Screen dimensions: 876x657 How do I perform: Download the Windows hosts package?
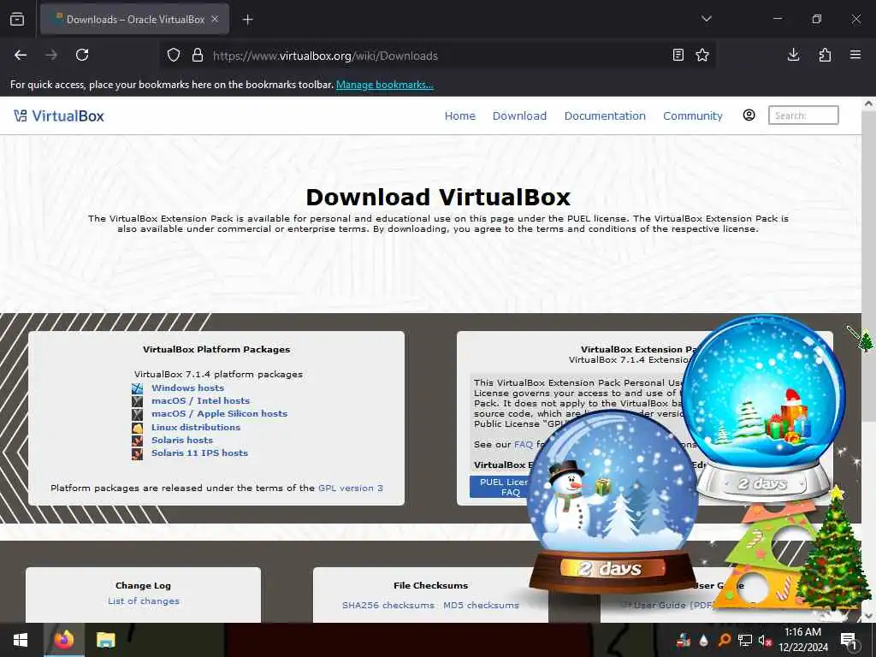[187, 388]
